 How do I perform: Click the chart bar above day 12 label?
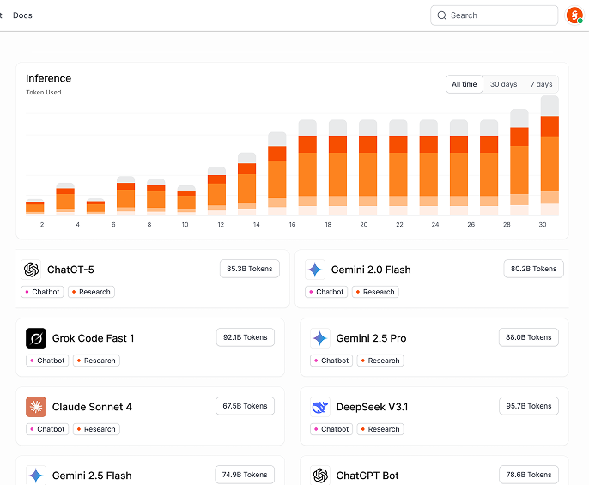click(x=216, y=191)
